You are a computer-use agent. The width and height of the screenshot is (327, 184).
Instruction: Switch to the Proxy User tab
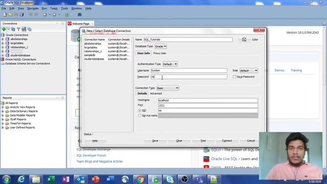tap(160, 53)
